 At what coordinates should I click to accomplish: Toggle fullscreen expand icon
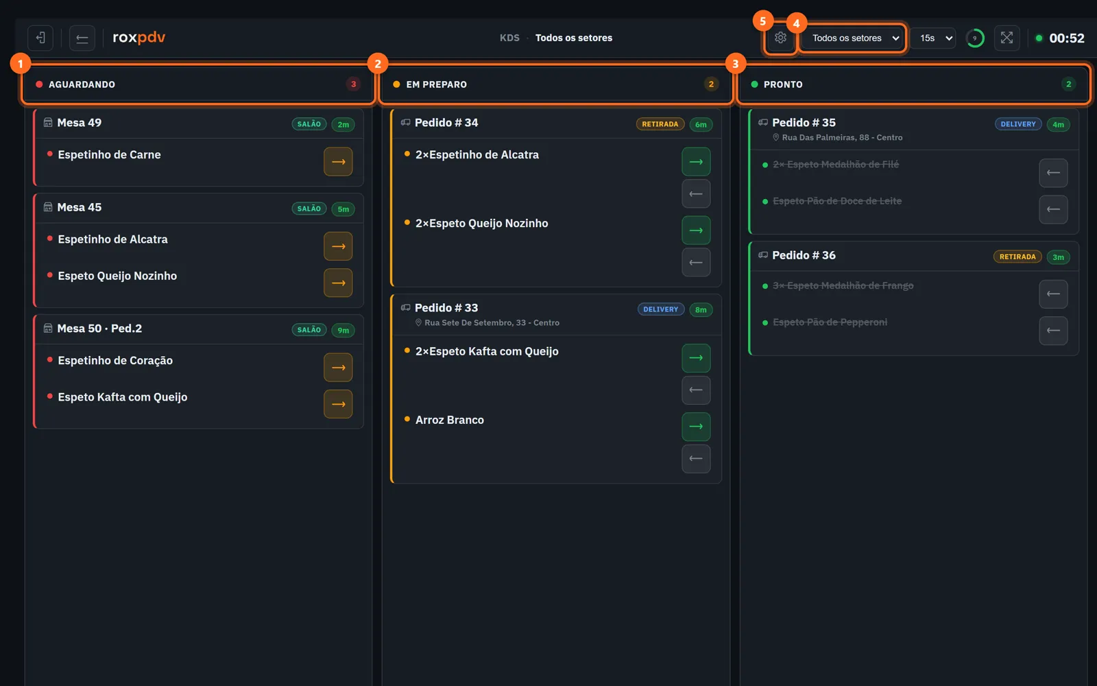coord(1006,38)
